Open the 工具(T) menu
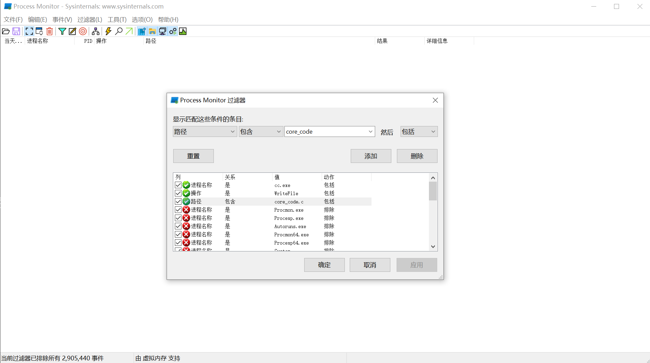 [x=117, y=19]
